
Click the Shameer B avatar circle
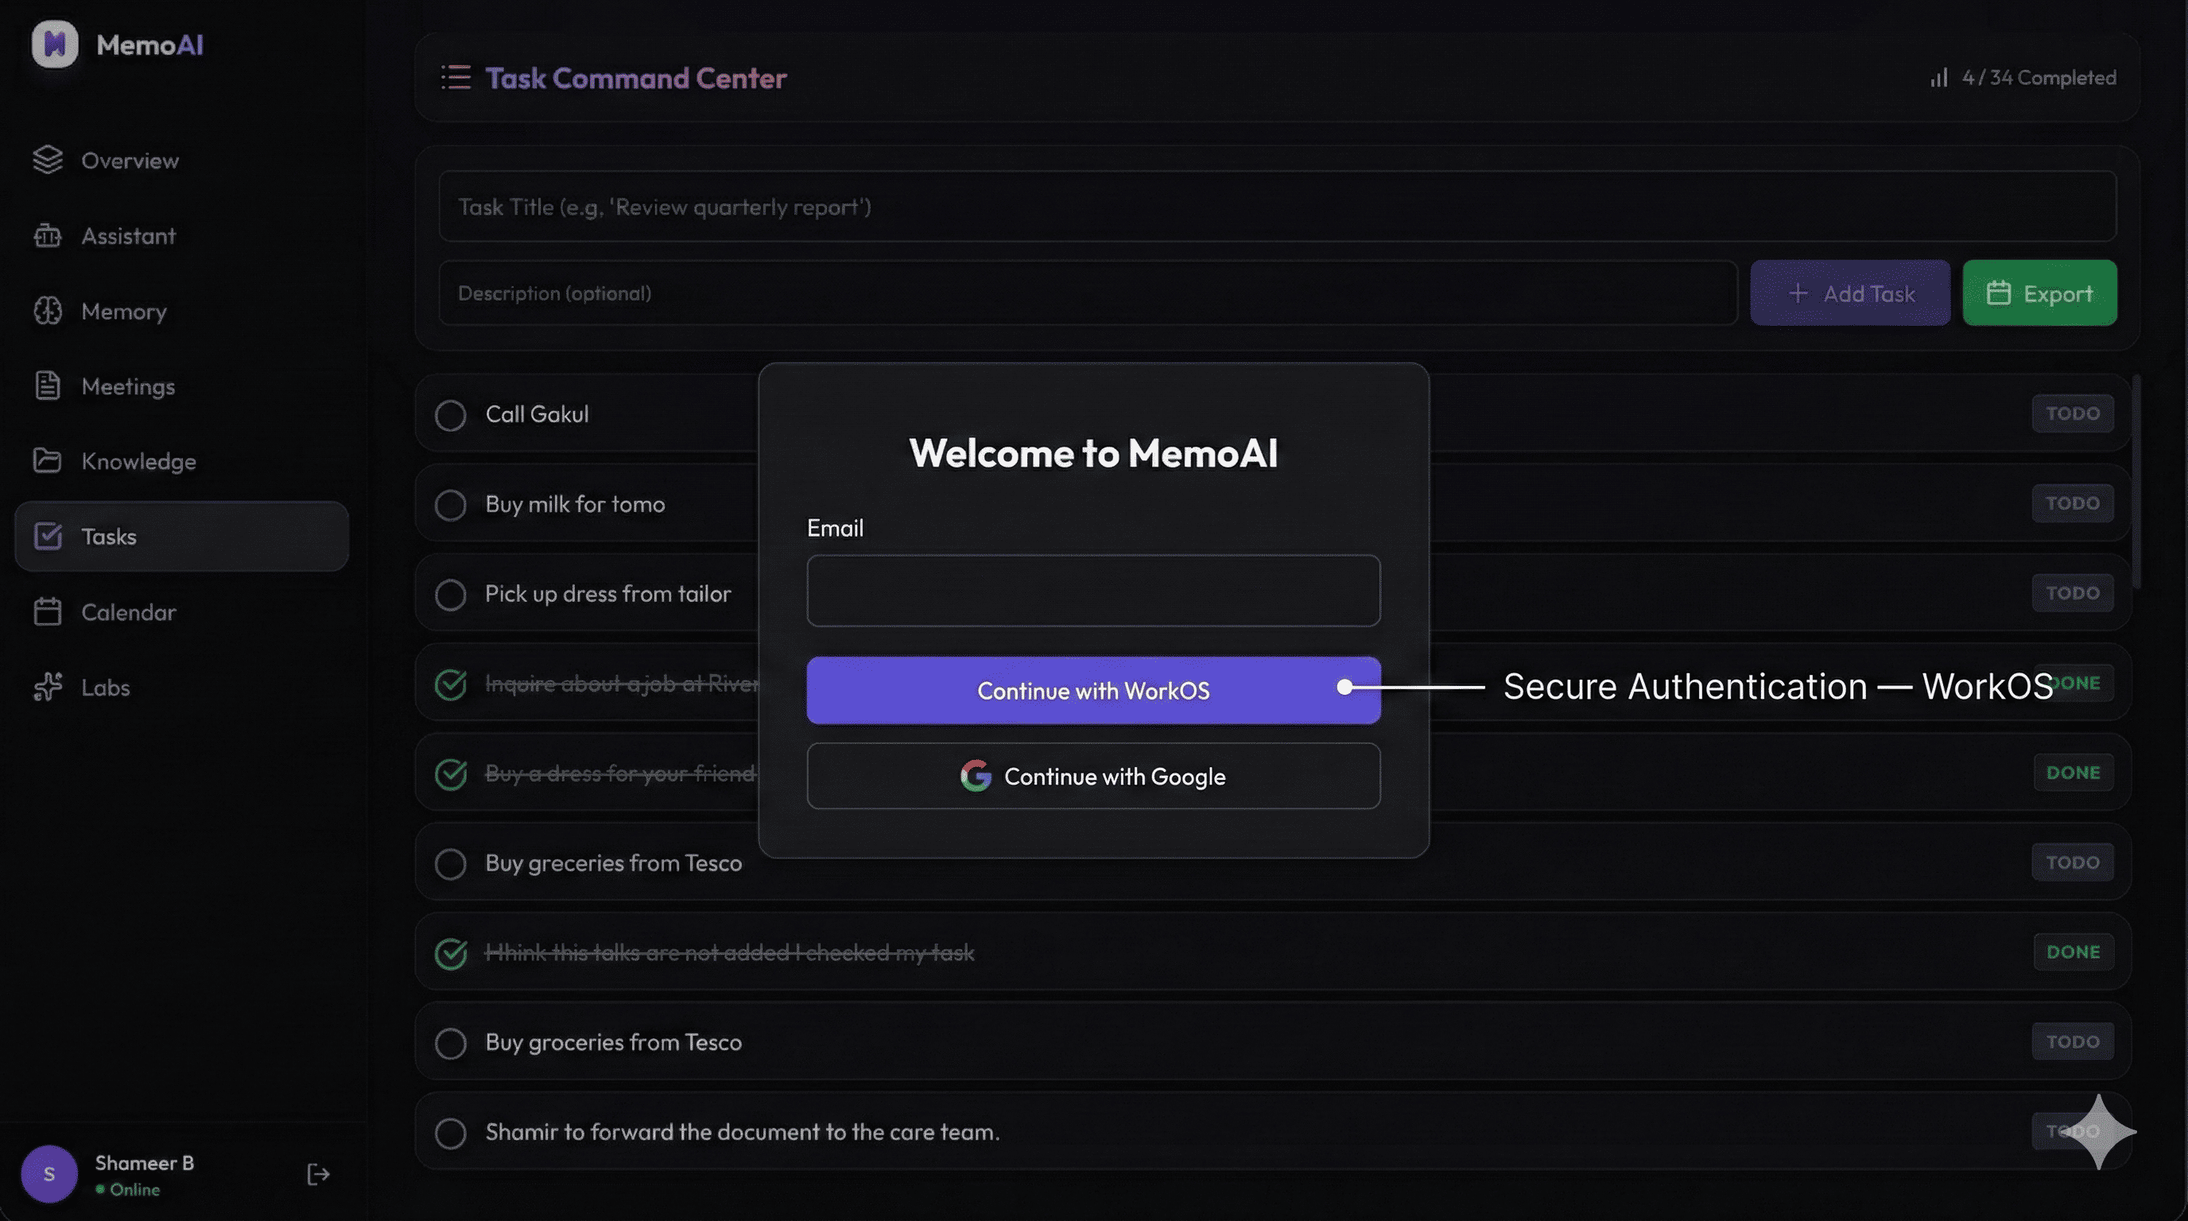pyautogui.click(x=49, y=1174)
